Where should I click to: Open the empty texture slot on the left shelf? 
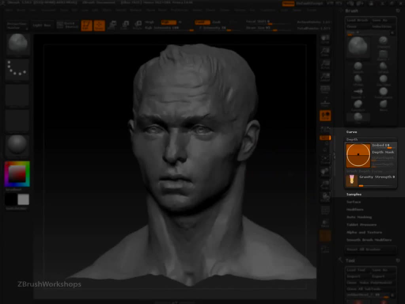[17, 121]
